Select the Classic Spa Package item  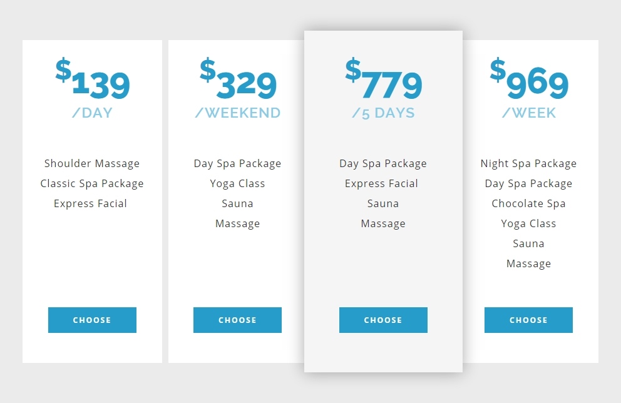click(92, 183)
